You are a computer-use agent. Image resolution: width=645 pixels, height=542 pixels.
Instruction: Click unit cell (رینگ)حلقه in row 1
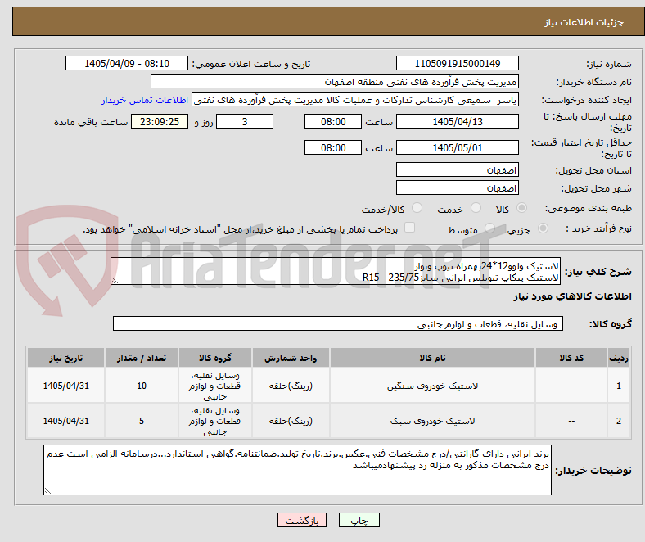click(291, 386)
